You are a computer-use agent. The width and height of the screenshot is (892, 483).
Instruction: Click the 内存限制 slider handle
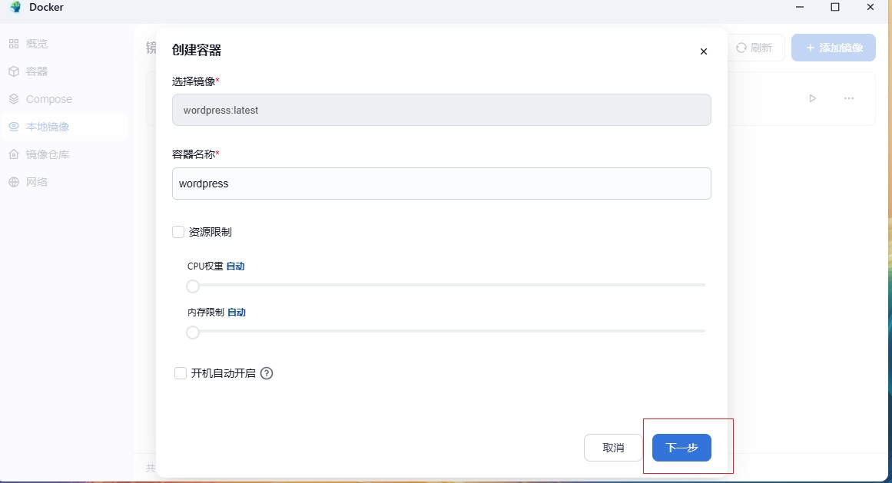pyautogui.click(x=193, y=332)
